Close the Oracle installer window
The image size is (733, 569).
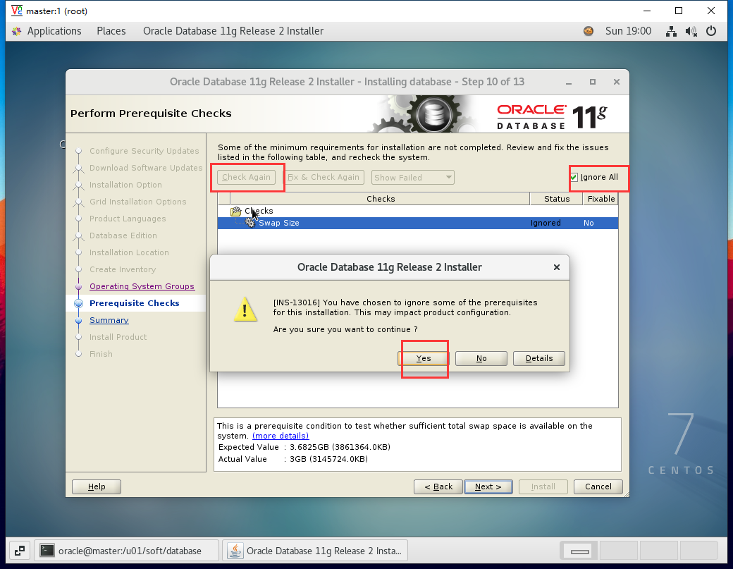[x=617, y=82]
